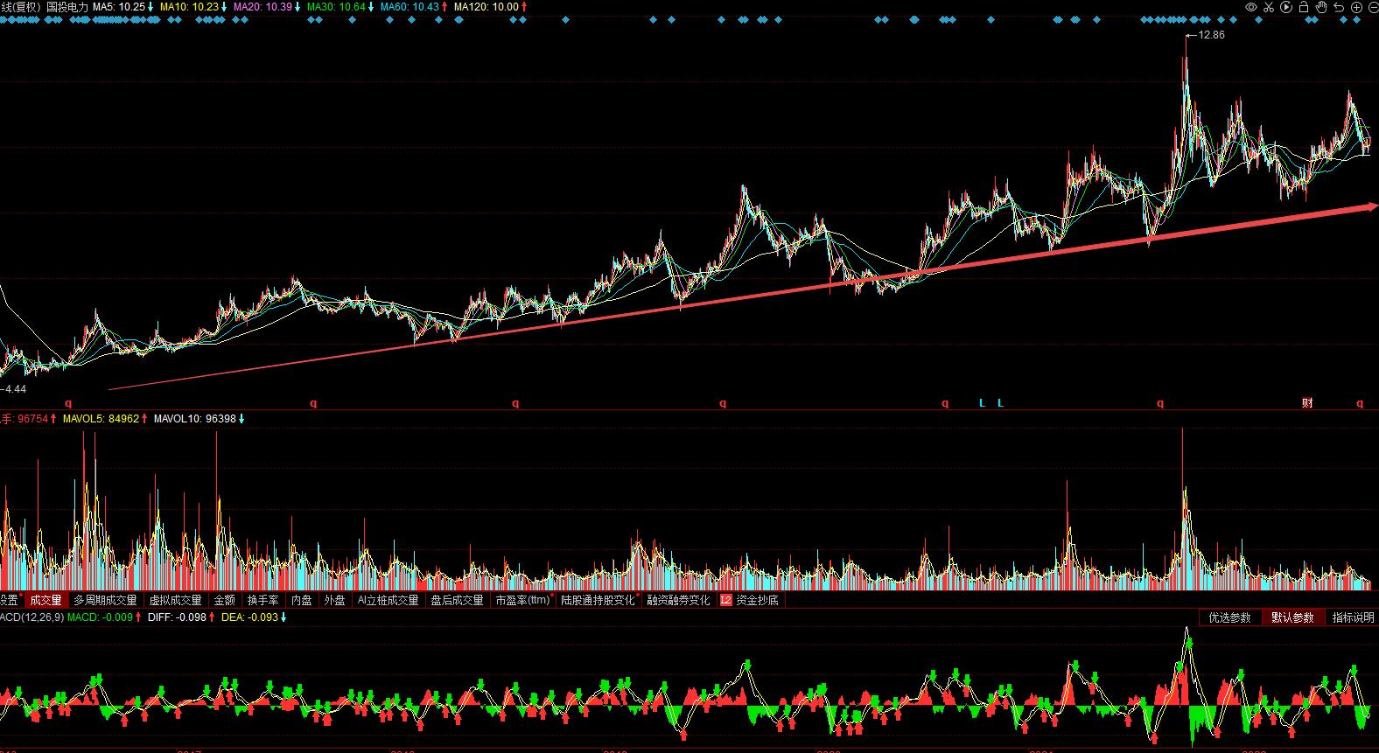Image resolution: width=1379 pixels, height=753 pixels.
Task: Click the undo back-arrow icon
Action: click(x=1339, y=7)
